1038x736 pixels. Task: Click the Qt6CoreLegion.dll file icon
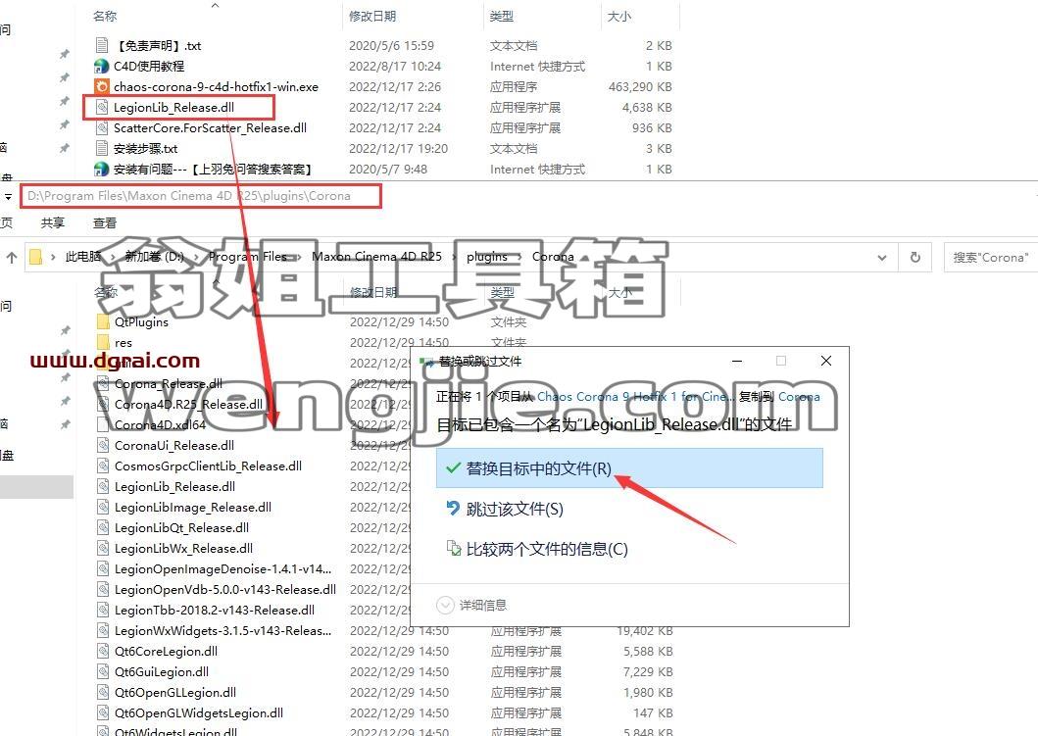coord(103,651)
